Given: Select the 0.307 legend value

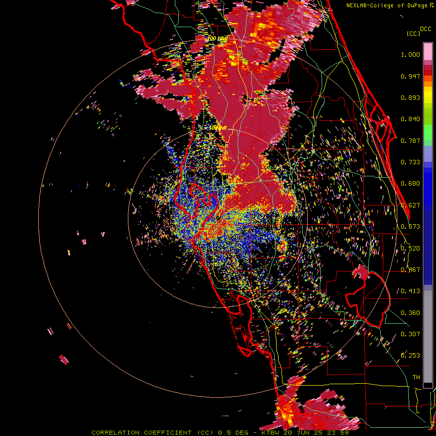Looking at the screenshot, I should coord(410,334).
